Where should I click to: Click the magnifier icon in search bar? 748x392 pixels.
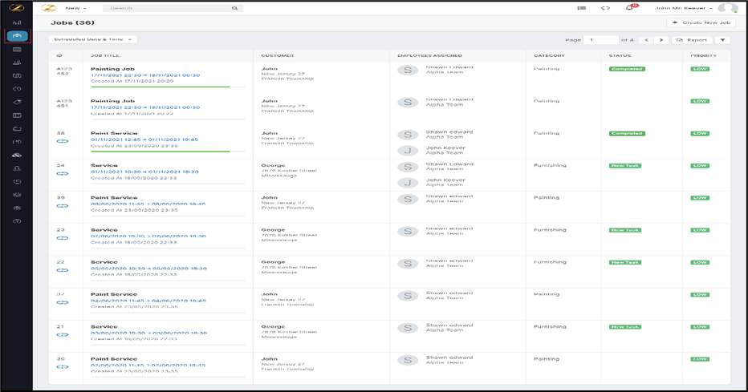click(234, 8)
